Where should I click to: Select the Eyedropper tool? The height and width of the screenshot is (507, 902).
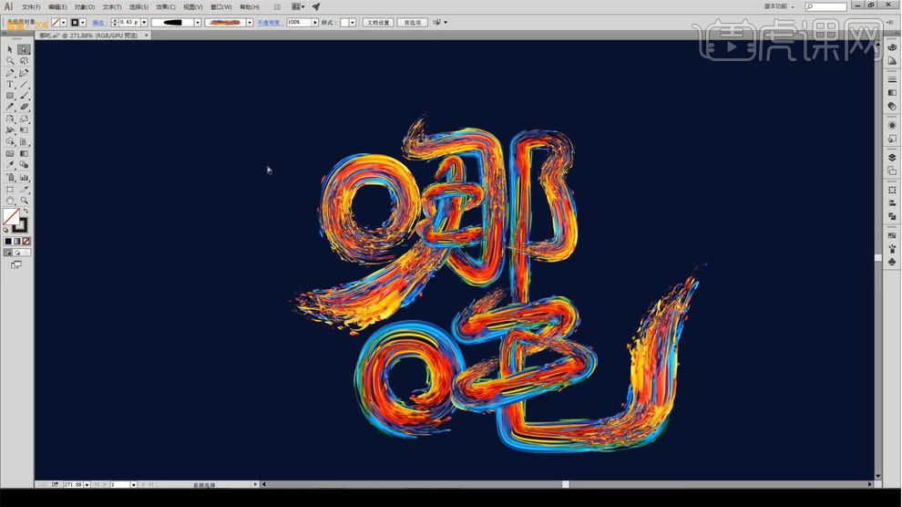tap(10, 165)
